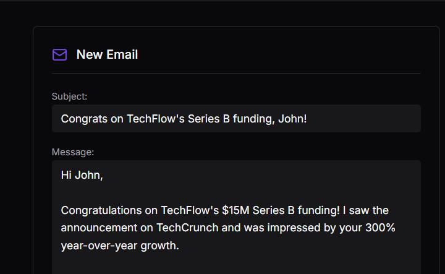Viewport: 445px width, 274px height.
Task: Click the Subject: label
Action: tap(69, 96)
